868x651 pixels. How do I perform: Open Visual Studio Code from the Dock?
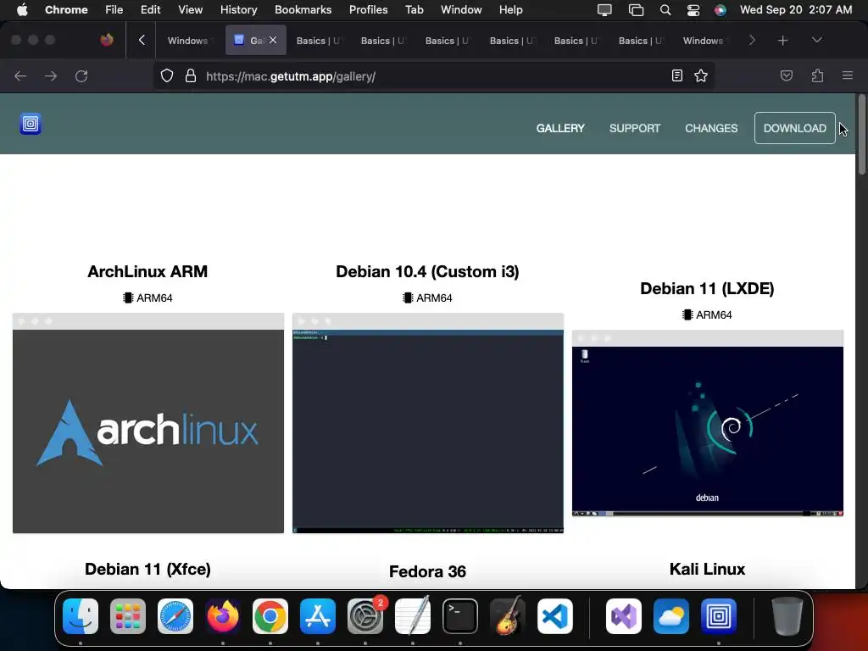click(554, 615)
